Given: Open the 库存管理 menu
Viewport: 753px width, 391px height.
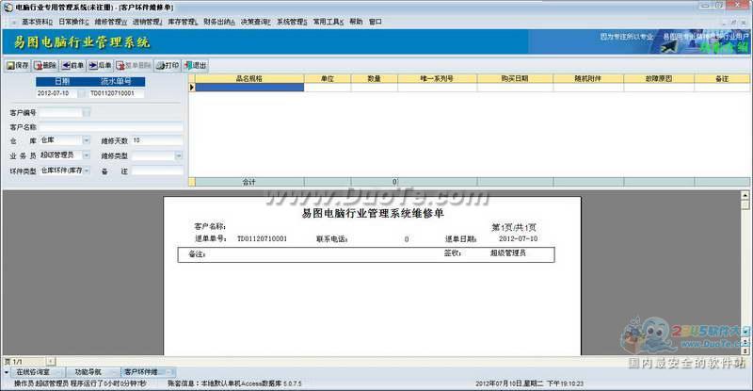Looking at the screenshot, I should pyautogui.click(x=183, y=22).
